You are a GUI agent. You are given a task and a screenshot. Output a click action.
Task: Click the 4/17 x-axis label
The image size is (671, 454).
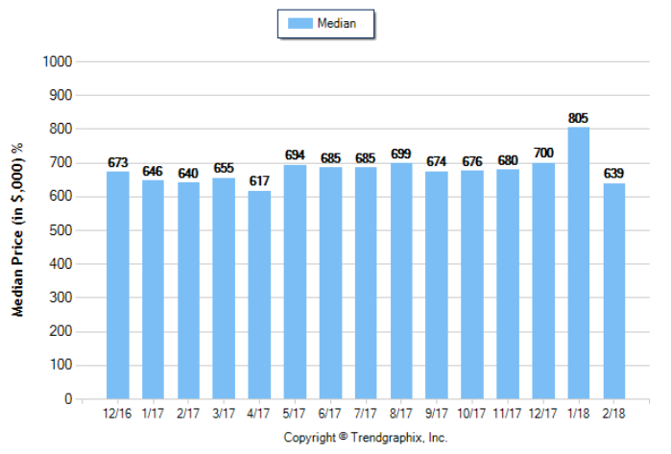[258, 414]
